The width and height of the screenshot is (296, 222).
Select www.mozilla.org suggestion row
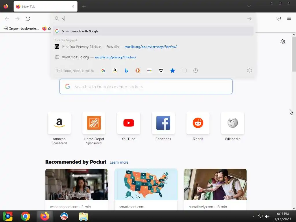[153, 57]
